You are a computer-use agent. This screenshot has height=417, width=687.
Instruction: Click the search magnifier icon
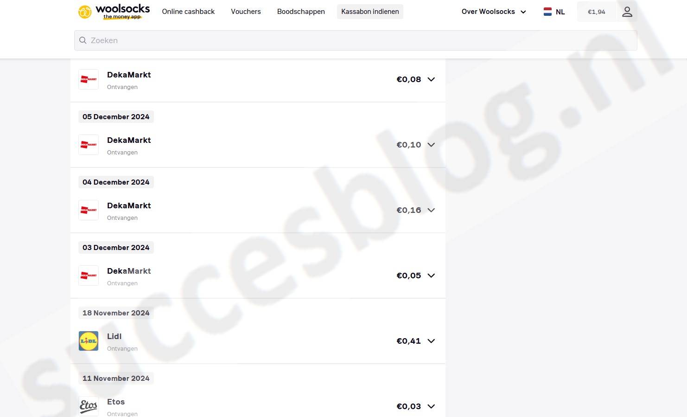point(83,40)
